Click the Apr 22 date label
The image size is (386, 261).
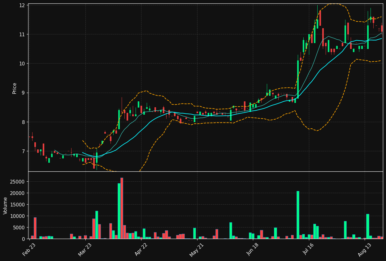(x=141, y=249)
